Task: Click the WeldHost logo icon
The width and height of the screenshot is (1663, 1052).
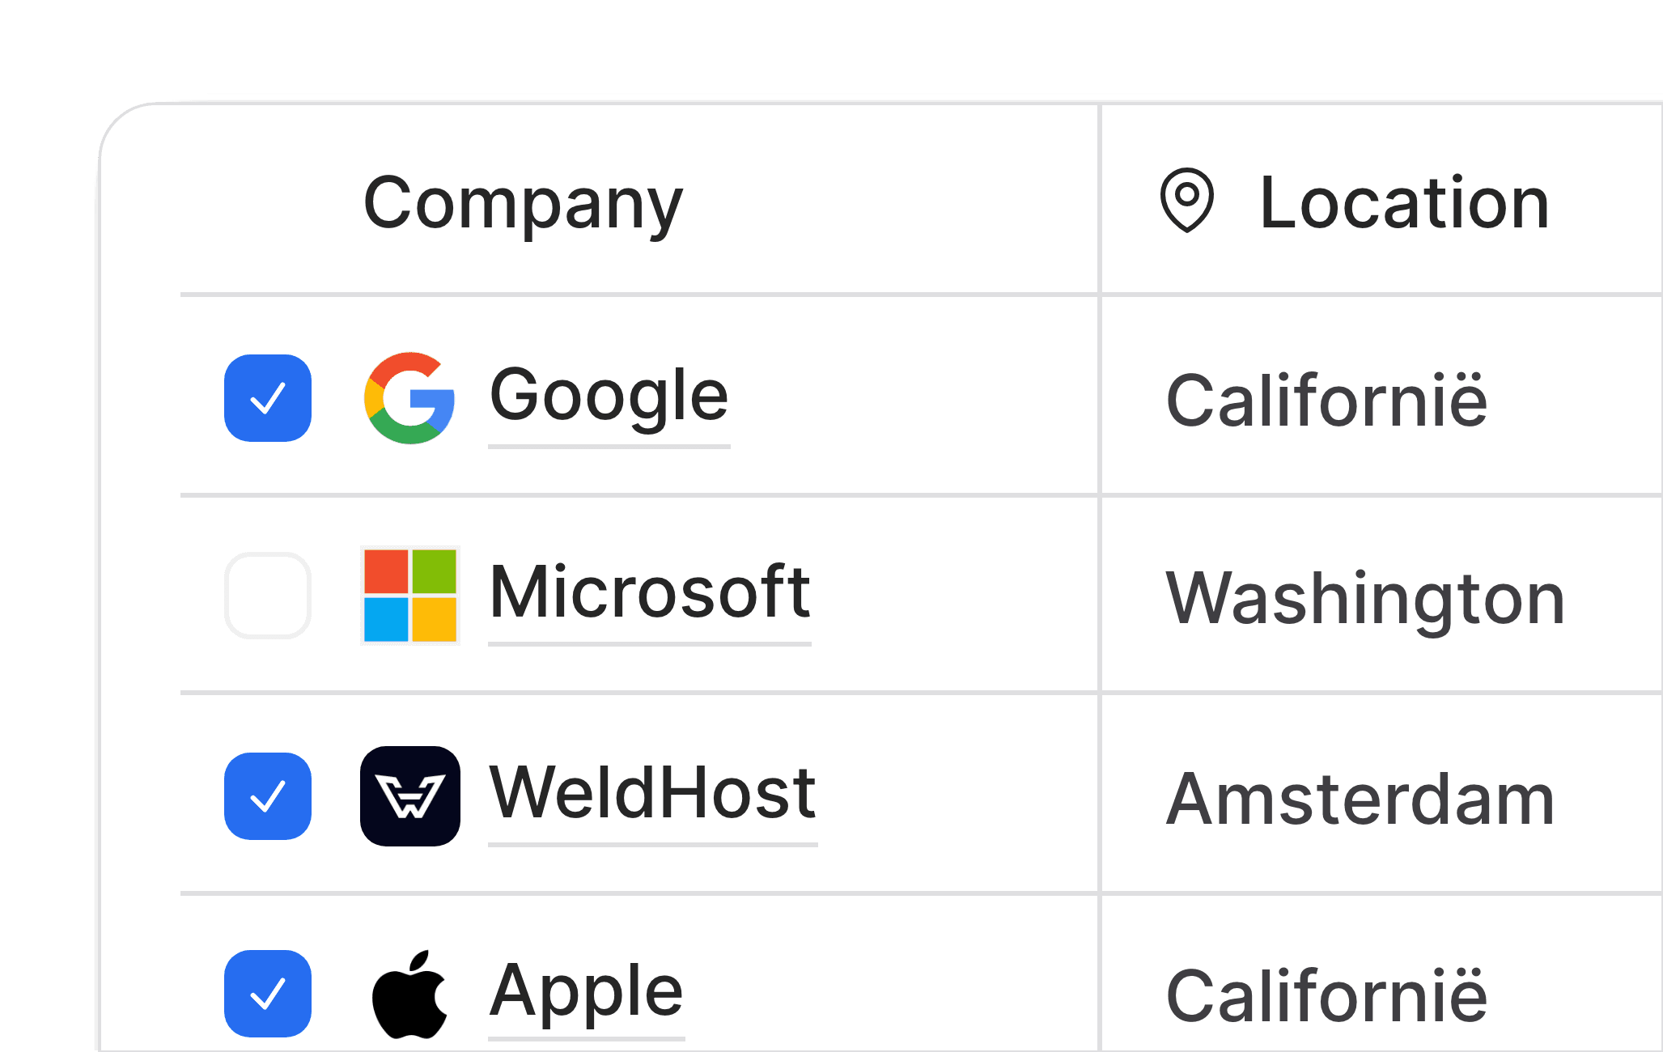Action: point(410,796)
